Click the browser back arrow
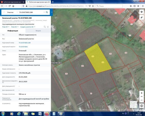This screenshot has height=116, width=145. [x=2, y=6]
